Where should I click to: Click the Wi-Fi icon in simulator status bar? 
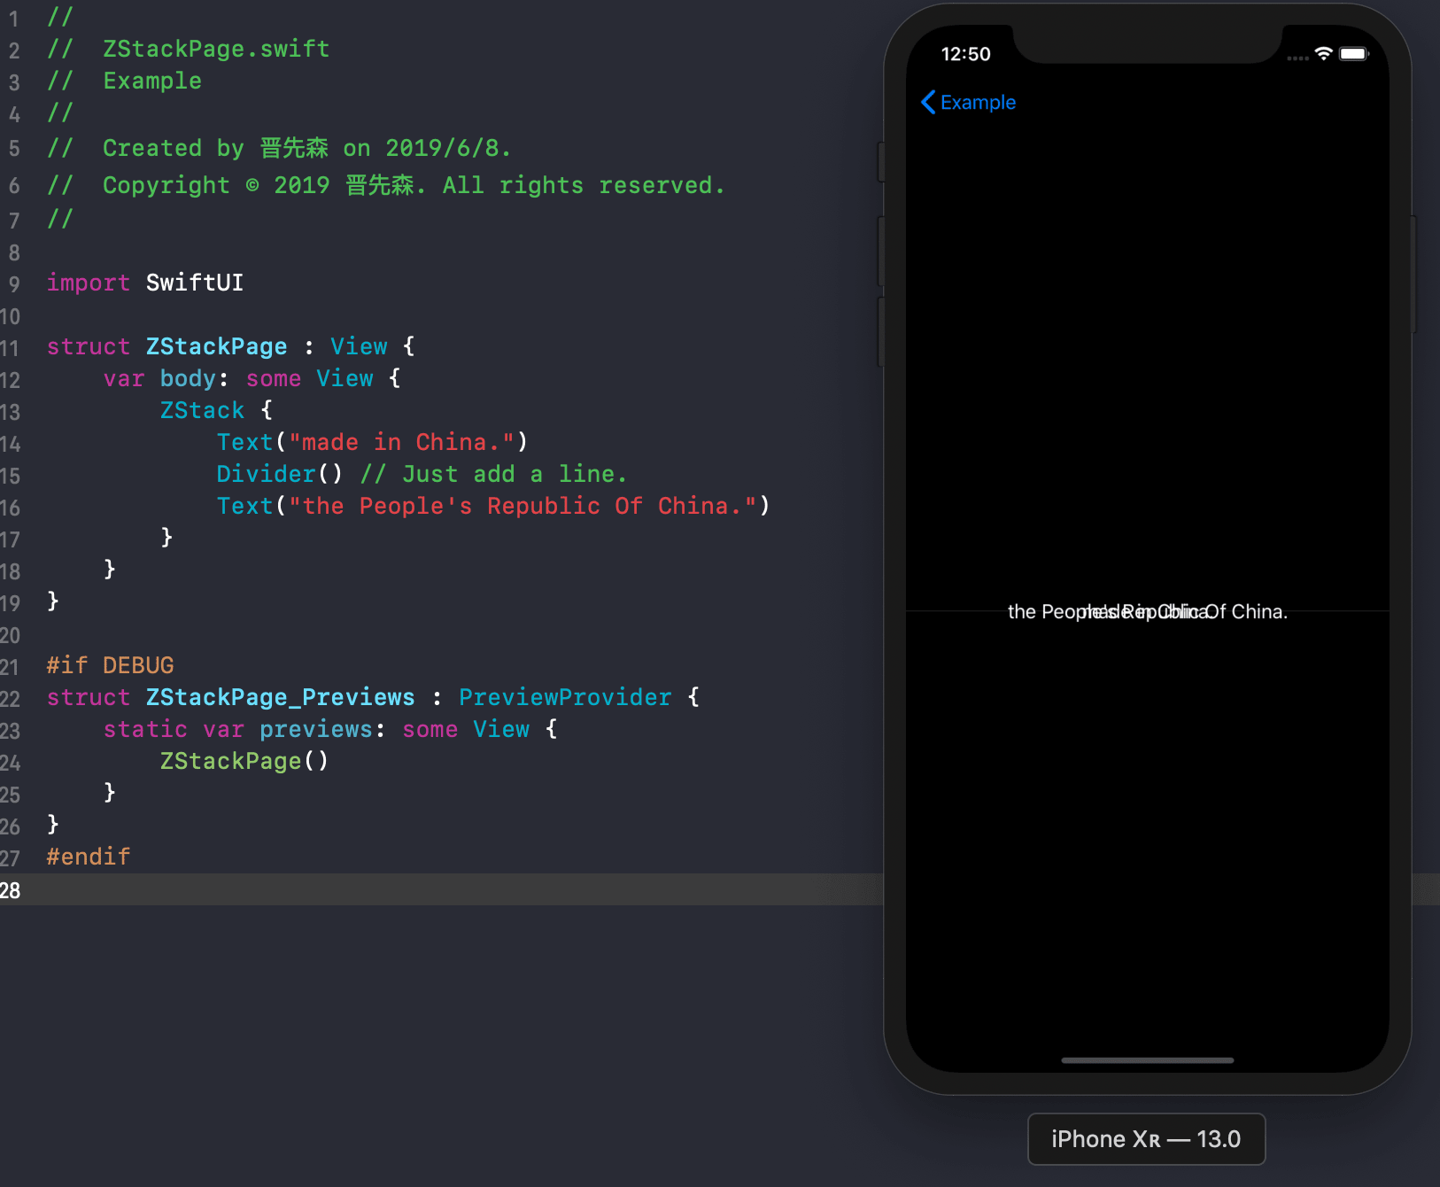point(1322,54)
